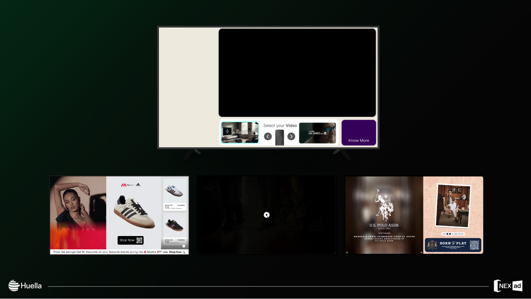Select the LG QNED video thumbnail

pos(317,133)
